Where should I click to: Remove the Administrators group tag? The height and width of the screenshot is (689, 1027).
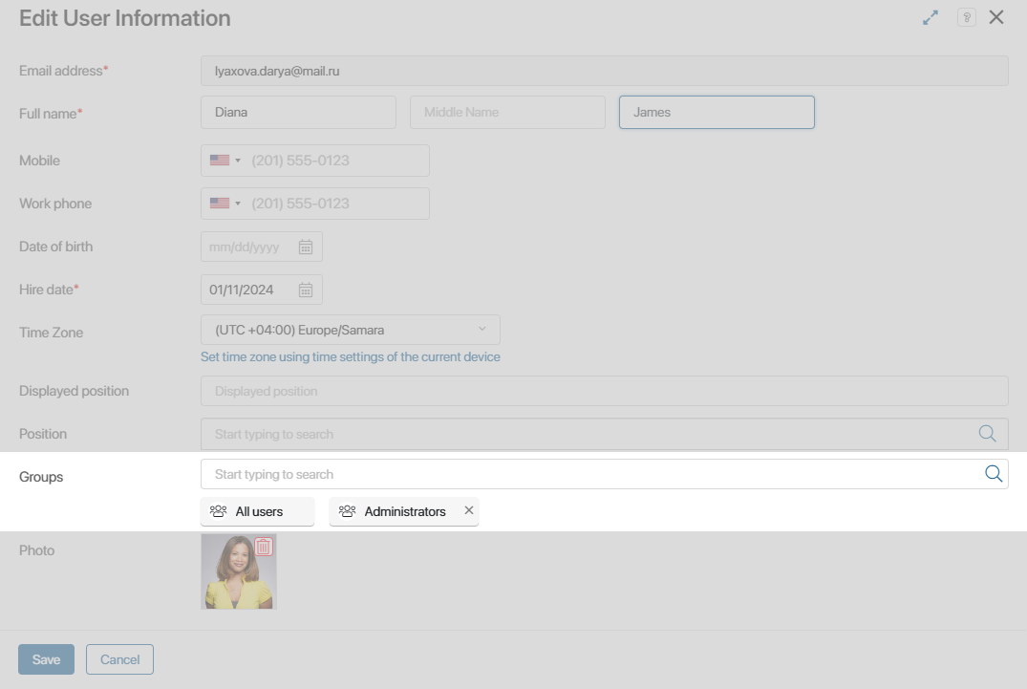click(x=469, y=510)
